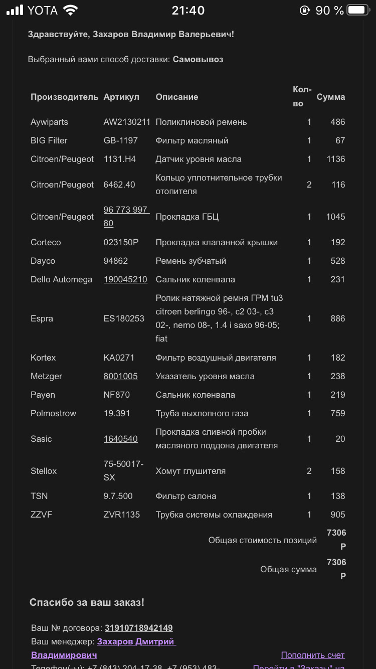
Task: Open the Sasic article 1640540 link
Action: [x=121, y=438]
